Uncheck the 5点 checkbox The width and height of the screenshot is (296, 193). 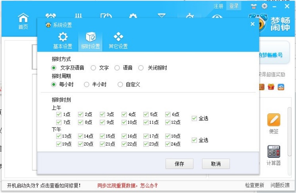146,114
